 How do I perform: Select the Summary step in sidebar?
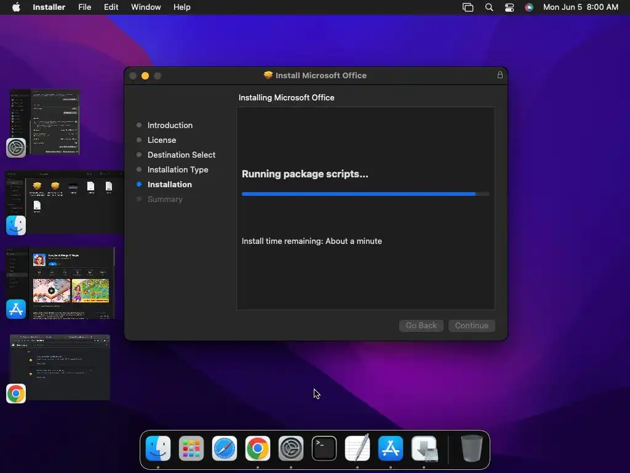pyautogui.click(x=165, y=199)
